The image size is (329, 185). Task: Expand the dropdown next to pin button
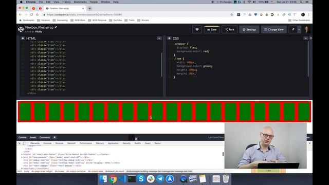299,30
